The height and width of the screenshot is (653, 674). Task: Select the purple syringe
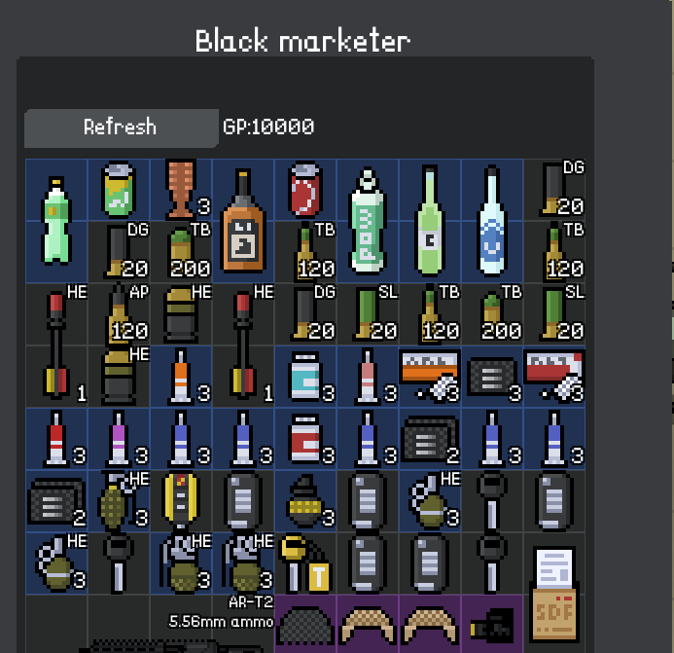click(x=119, y=439)
